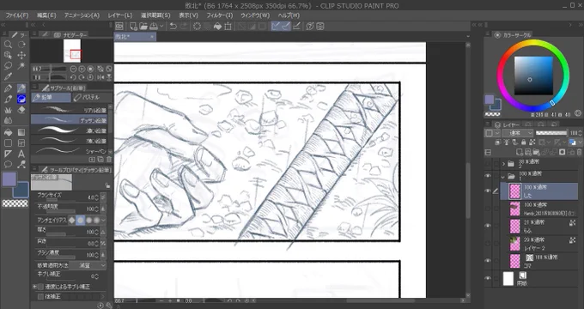Select the dark blue sub color swatch
The width and height of the screenshot is (584, 309).
(21, 191)
